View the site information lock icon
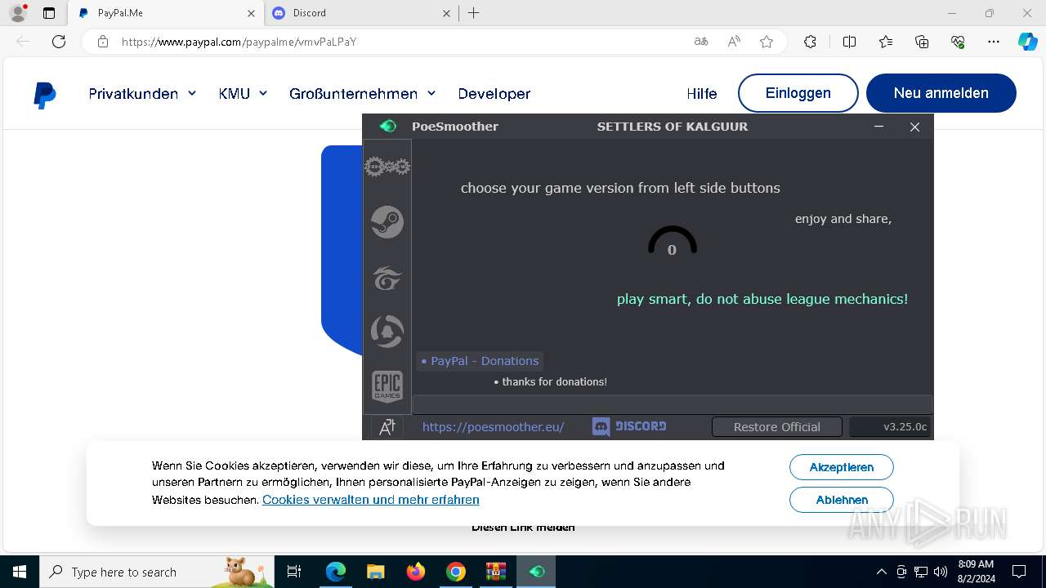 tap(103, 42)
